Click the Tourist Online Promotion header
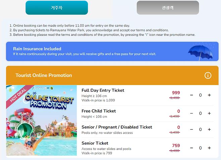The width and height of the screenshot is (221, 160). pyautogui.click(x=44, y=75)
